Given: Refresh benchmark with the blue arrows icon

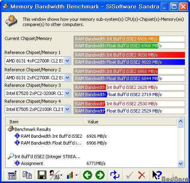Looking at the screenshot, I should tap(115, 175).
